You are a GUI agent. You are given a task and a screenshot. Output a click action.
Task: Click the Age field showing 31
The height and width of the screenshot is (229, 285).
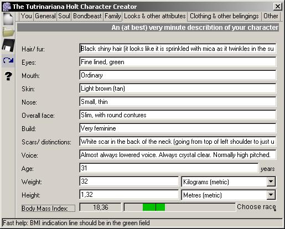click(x=169, y=168)
